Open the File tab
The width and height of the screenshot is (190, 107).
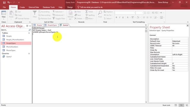4,7
